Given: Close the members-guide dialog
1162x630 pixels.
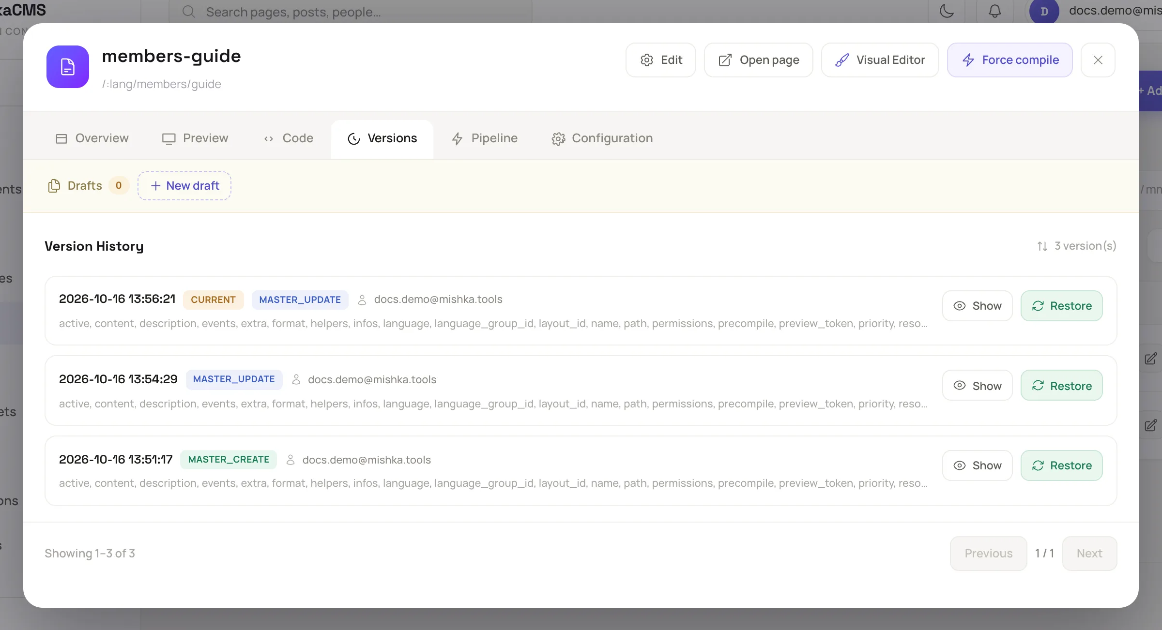Looking at the screenshot, I should 1098,60.
